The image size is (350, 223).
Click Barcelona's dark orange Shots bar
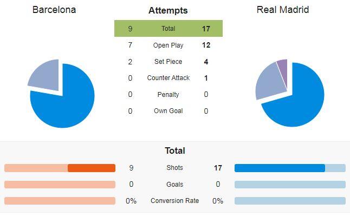coord(92,168)
